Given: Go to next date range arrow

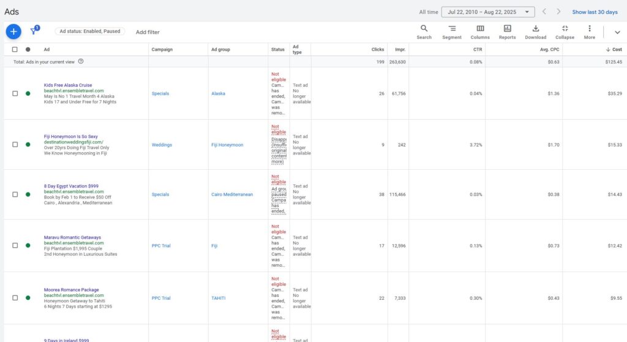Looking at the screenshot, I should click(x=558, y=12).
